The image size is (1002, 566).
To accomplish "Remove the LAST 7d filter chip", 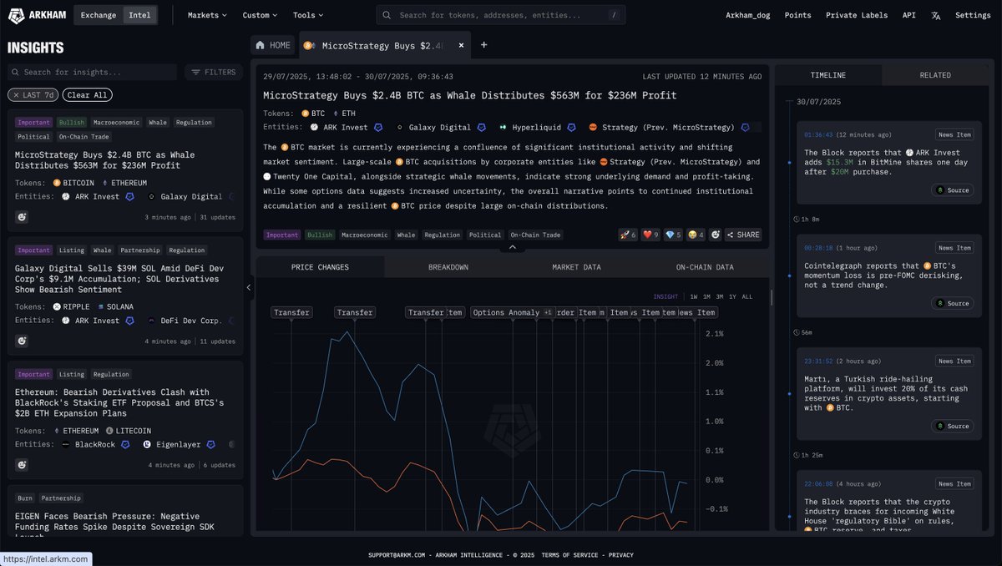I will click(33, 95).
